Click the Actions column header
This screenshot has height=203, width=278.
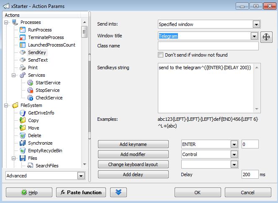pyautogui.click(x=42, y=15)
